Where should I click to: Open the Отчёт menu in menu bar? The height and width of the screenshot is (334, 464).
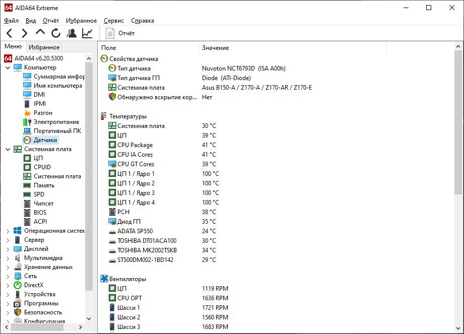click(51, 21)
